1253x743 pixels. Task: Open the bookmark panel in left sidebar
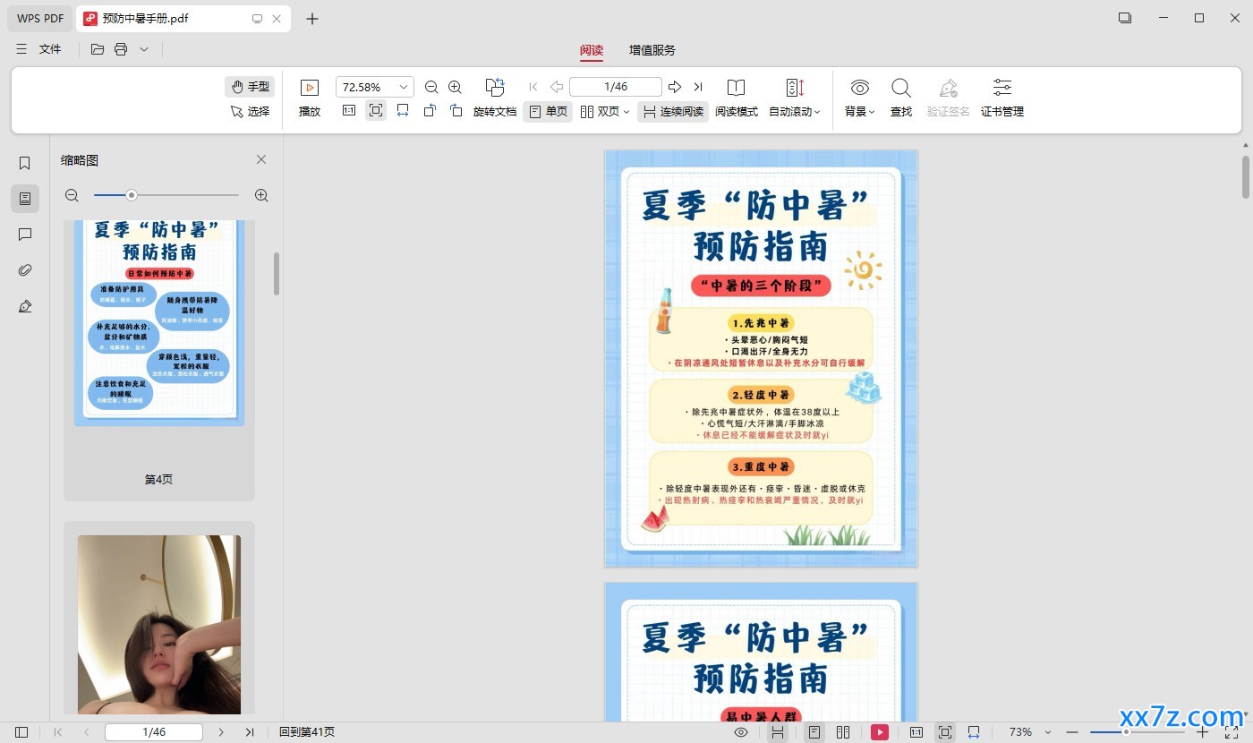(x=25, y=163)
